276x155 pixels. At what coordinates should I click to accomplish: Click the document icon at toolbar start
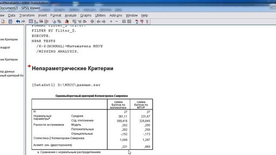3,22
